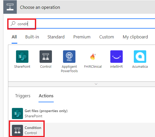Show the Premium connectors tab

tap(82, 37)
